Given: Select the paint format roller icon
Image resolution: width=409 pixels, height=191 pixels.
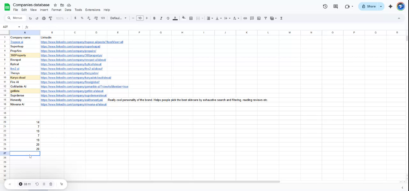Looking at the screenshot, I should (x=50, y=18).
